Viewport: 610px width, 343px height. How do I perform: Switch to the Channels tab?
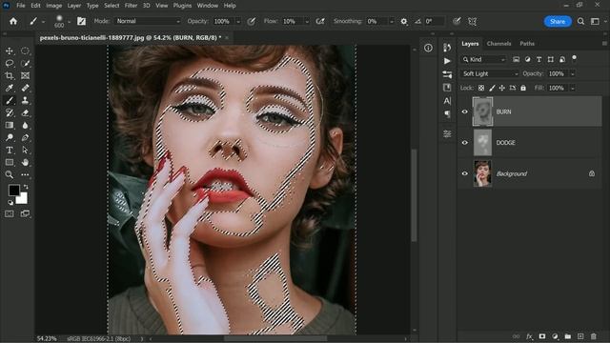pyautogui.click(x=498, y=44)
